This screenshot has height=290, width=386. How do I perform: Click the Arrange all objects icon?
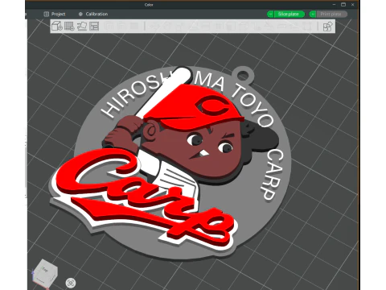pos(94,26)
